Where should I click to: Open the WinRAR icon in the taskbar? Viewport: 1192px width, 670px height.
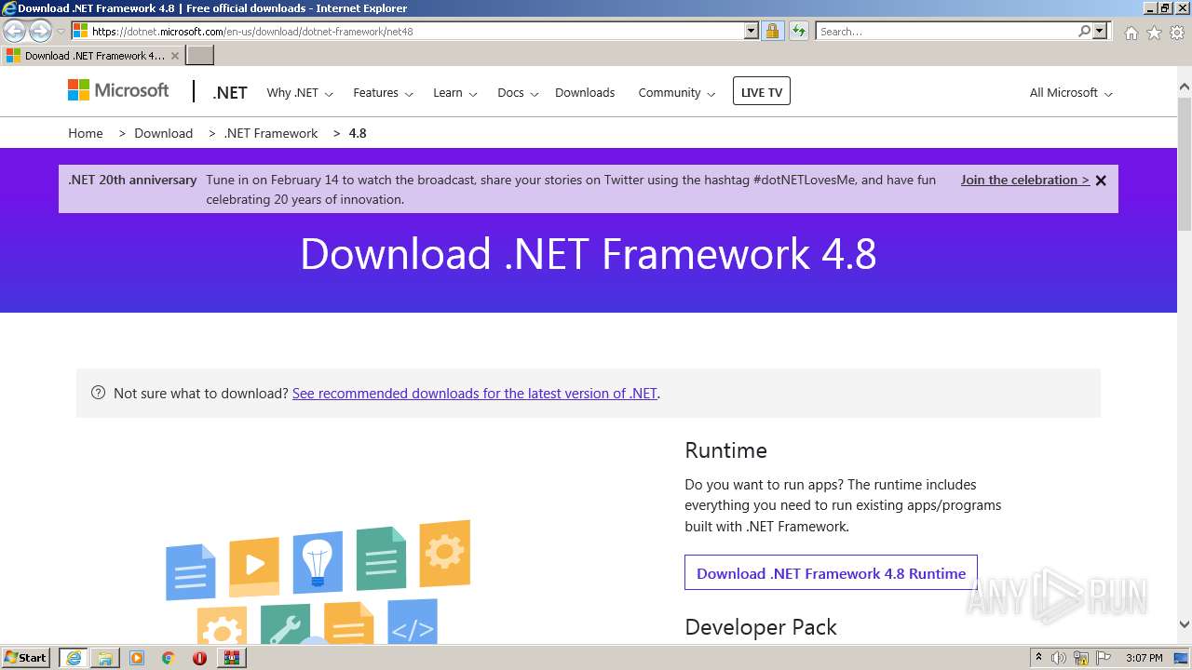pyautogui.click(x=231, y=658)
